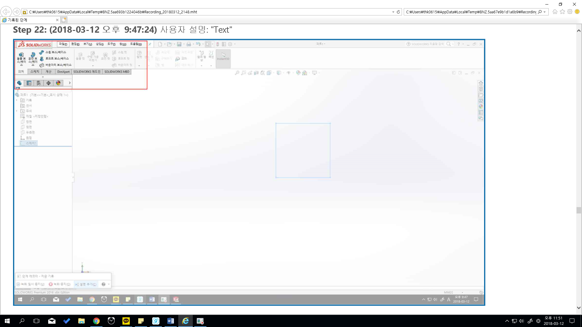
Task: Click Print icon in SolidWorks toolbar
Action: pos(189,44)
